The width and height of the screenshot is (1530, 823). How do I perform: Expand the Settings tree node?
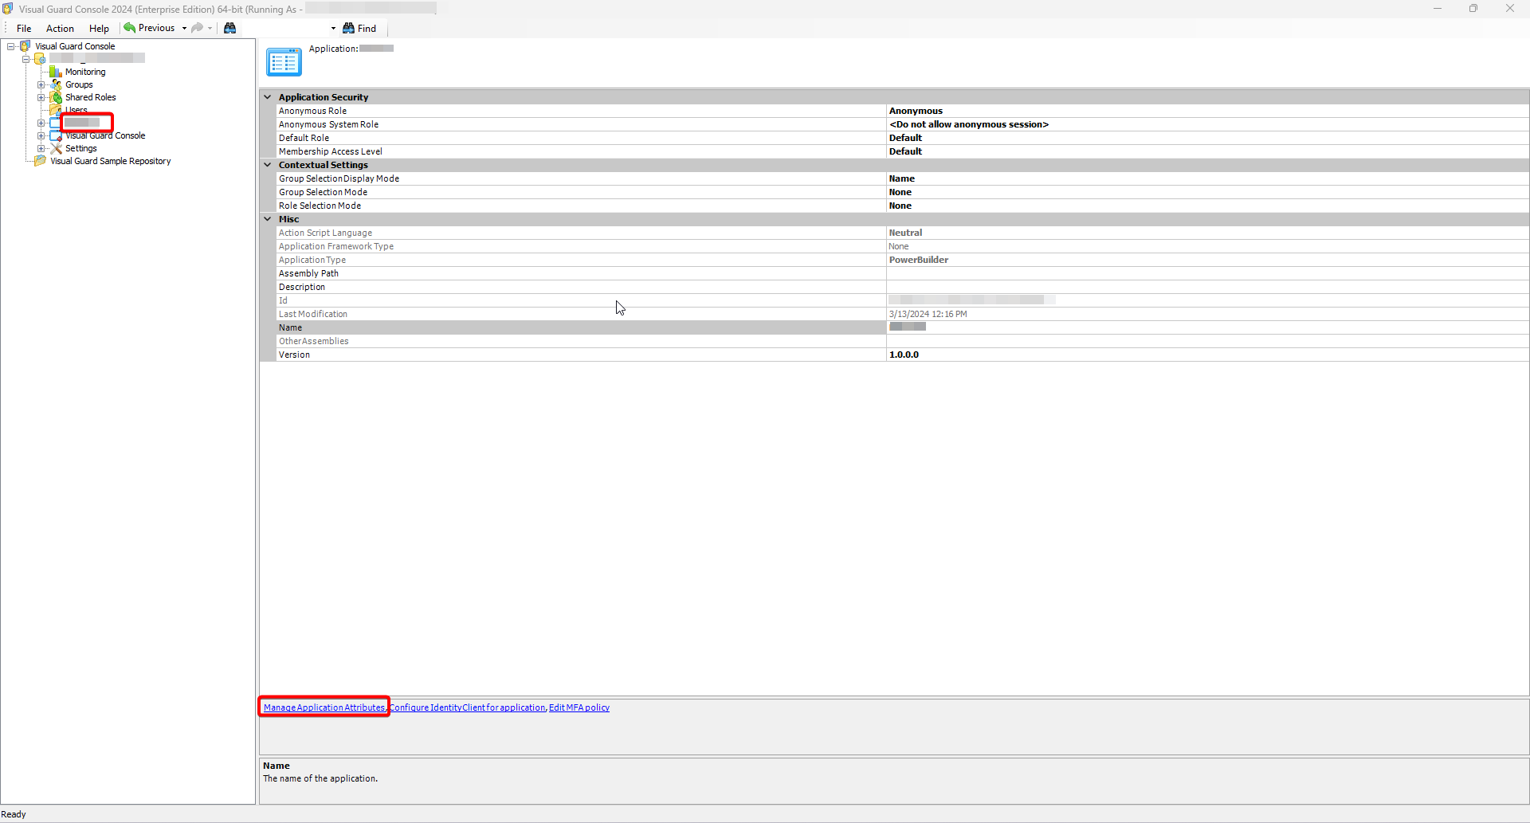tap(41, 148)
